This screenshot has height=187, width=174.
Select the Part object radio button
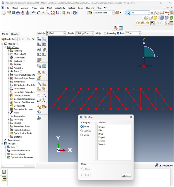coord(118,33)
